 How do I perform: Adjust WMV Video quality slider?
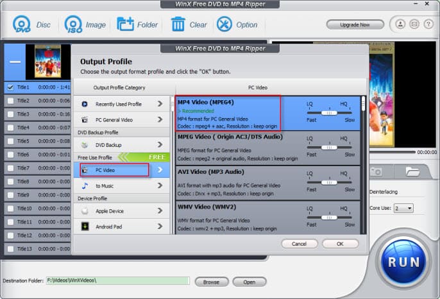[329, 218]
